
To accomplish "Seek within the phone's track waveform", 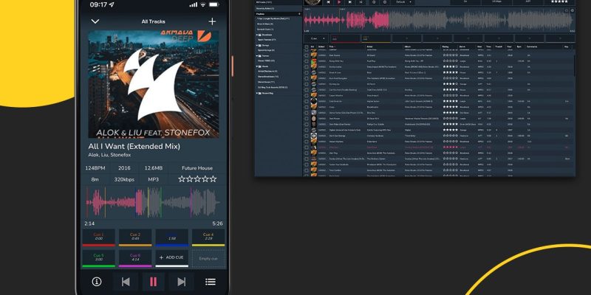I will pyautogui.click(x=154, y=201).
